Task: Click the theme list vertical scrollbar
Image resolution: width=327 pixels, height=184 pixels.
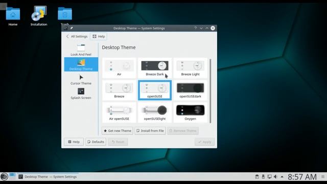Action: click(x=210, y=91)
